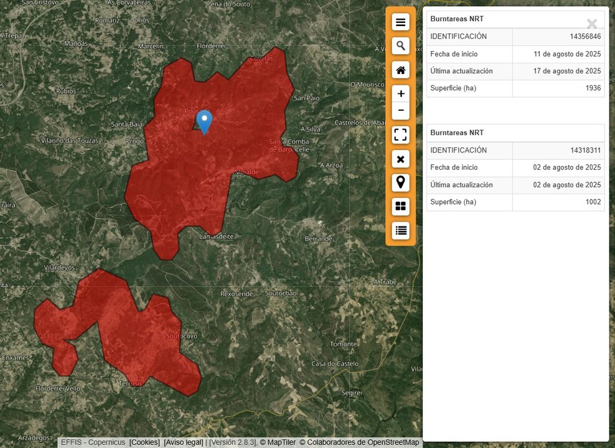Click the Soutochao map label
615x448 pixels.
[281, 293]
